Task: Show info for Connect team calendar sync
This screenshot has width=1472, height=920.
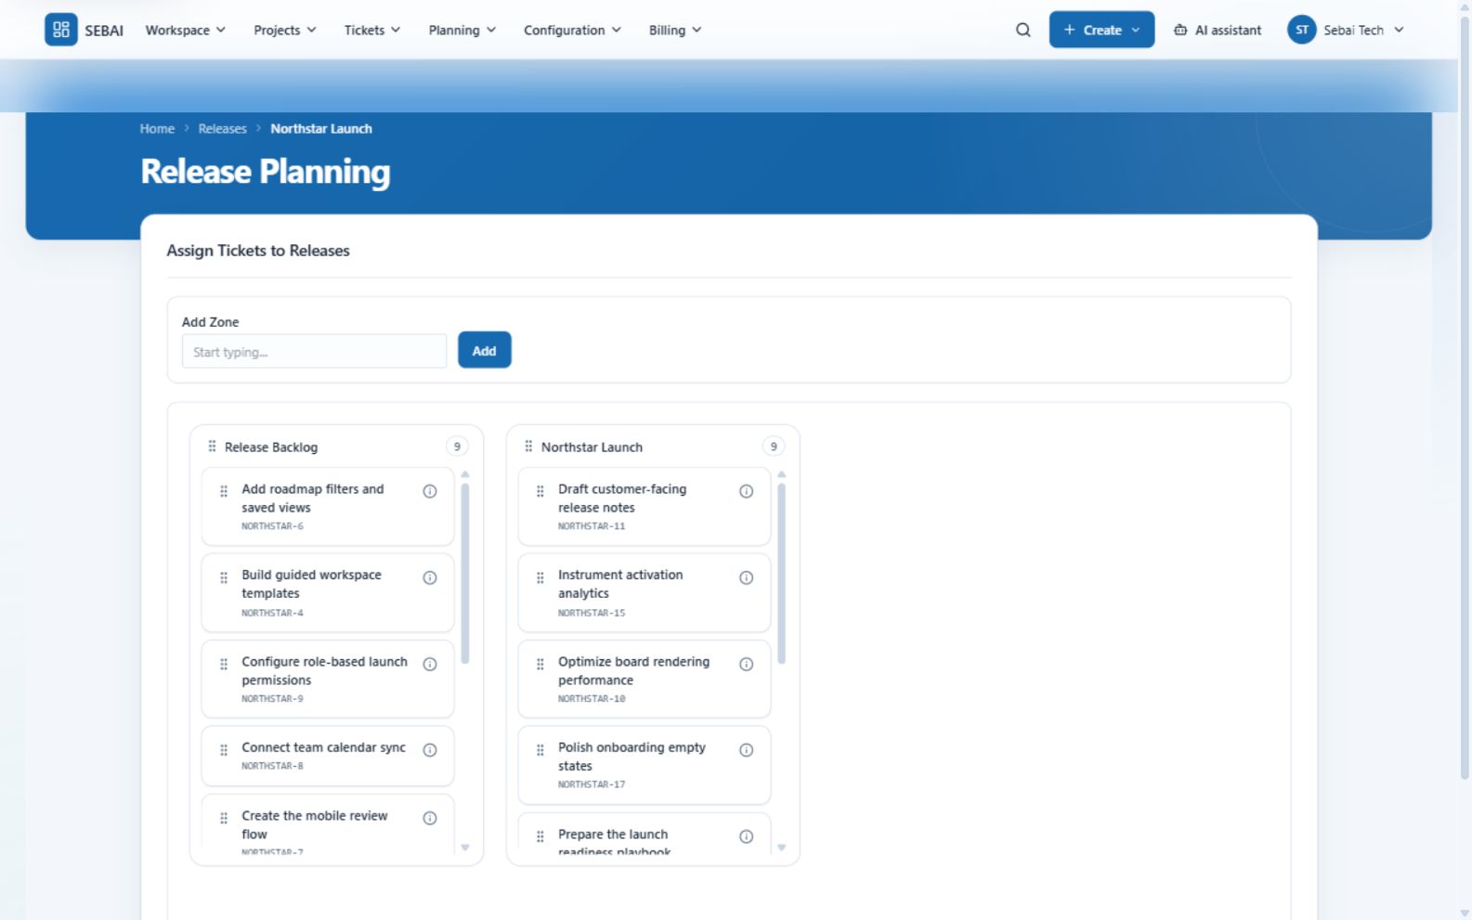Action: (x=430, y=750)
